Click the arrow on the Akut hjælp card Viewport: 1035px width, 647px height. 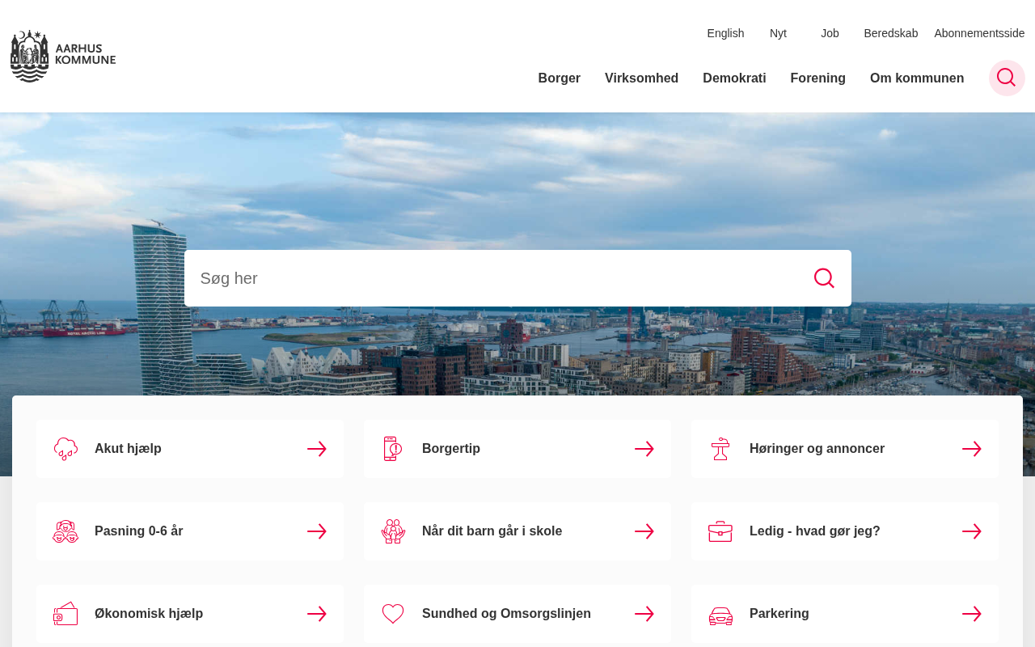click(x=317, y=449)
